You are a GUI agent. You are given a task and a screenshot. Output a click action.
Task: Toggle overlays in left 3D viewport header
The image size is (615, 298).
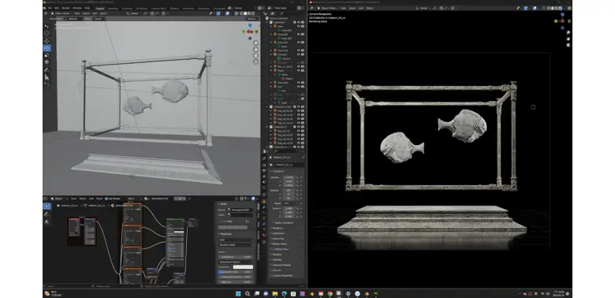coord(229,13)
